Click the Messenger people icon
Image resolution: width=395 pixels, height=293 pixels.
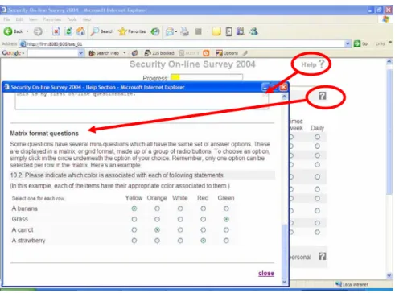[253, 31]
